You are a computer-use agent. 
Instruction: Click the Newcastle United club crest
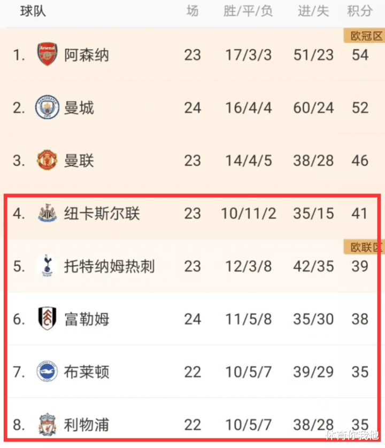tap(48, 213)
